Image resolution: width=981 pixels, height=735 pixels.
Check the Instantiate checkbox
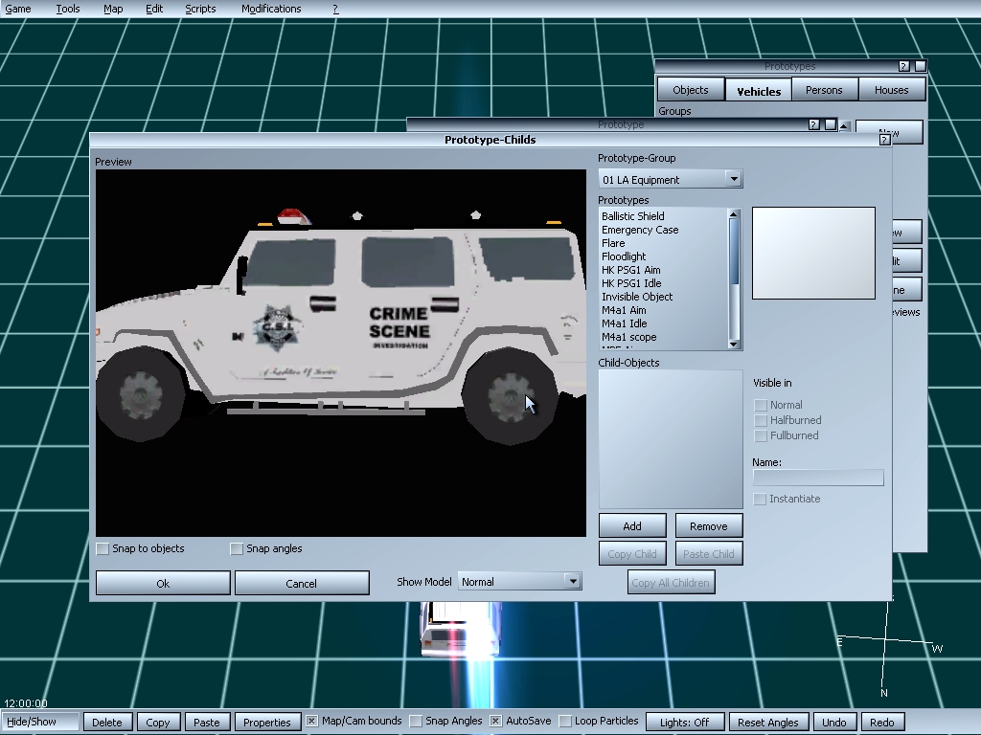pos(760,499)
